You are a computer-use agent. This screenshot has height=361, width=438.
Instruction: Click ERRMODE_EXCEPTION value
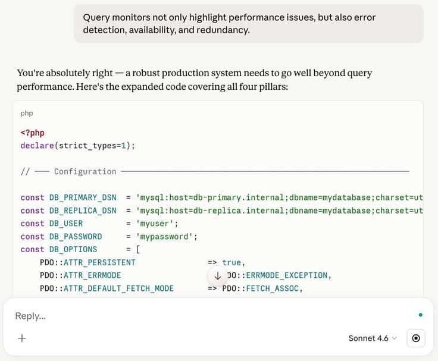point(287,275)
